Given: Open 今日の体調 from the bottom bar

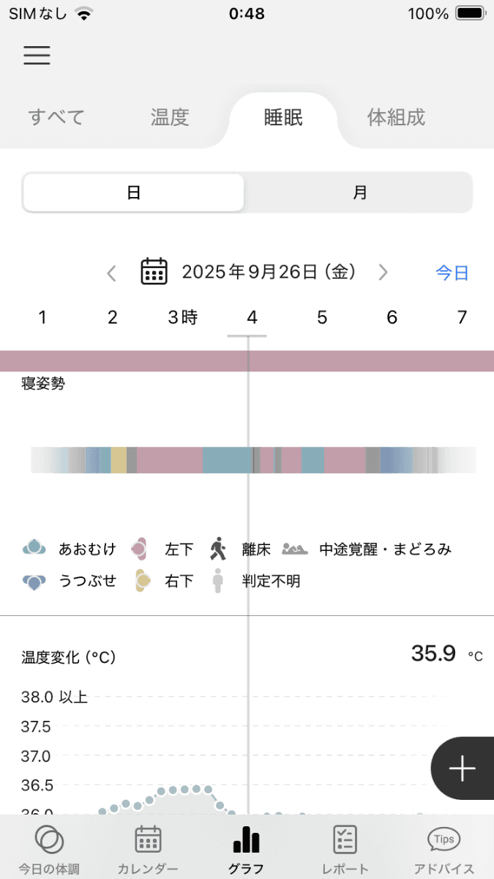Looking at the screenshot, I should tap(49, 842).
